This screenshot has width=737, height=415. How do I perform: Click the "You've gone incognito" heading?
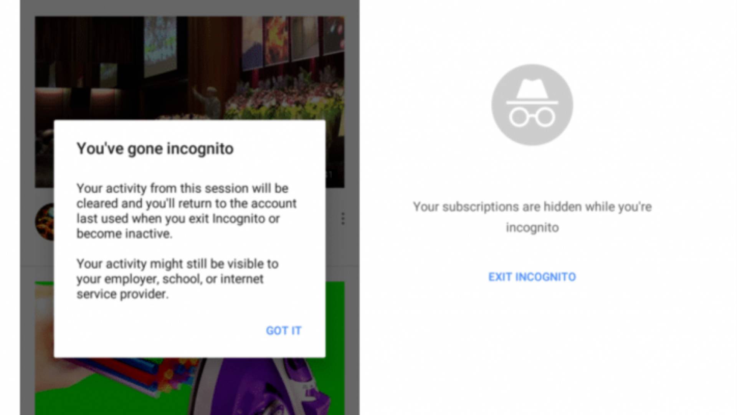(155, 149)
